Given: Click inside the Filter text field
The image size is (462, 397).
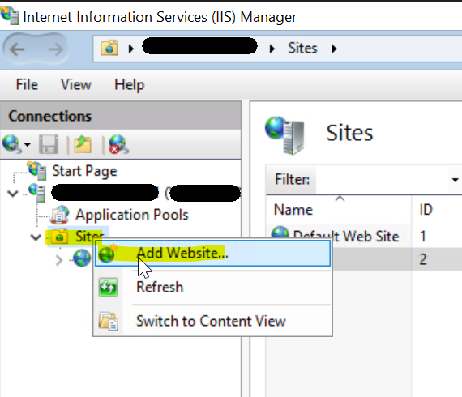Looking at the screenshot, I should 382,179.
